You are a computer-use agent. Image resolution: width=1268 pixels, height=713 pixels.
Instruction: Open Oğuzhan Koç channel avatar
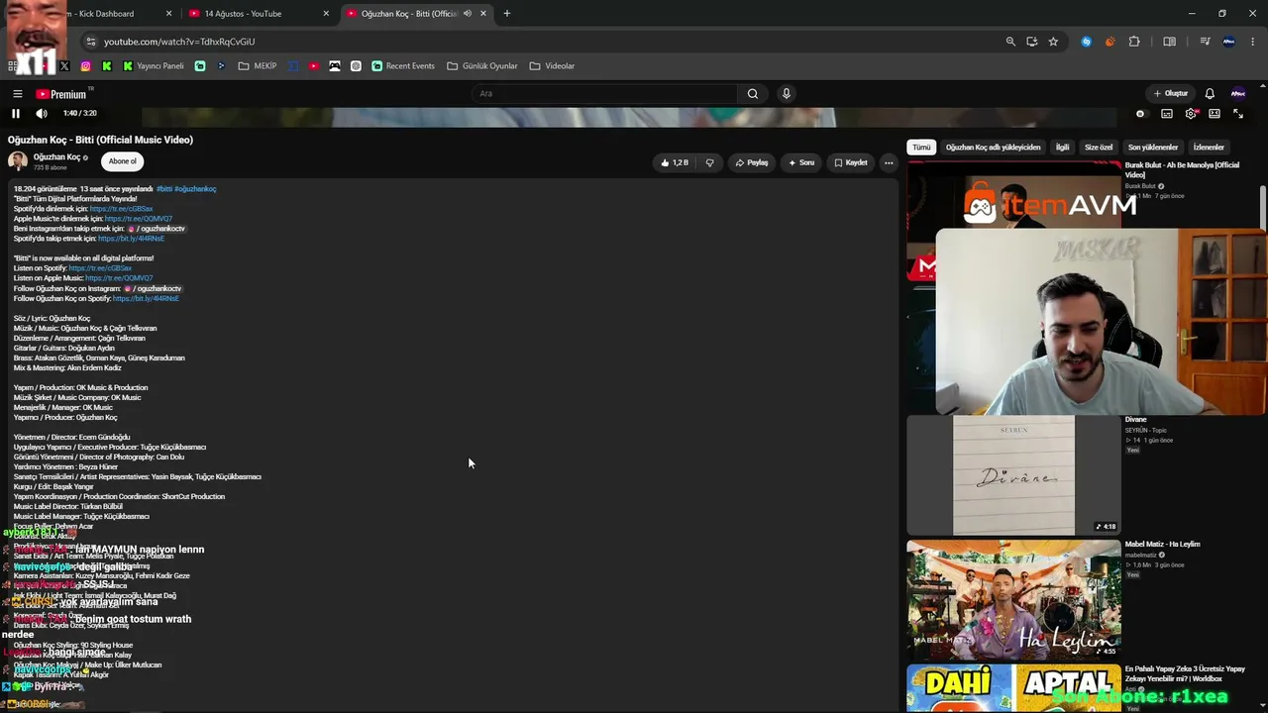[x=18, y=161]
